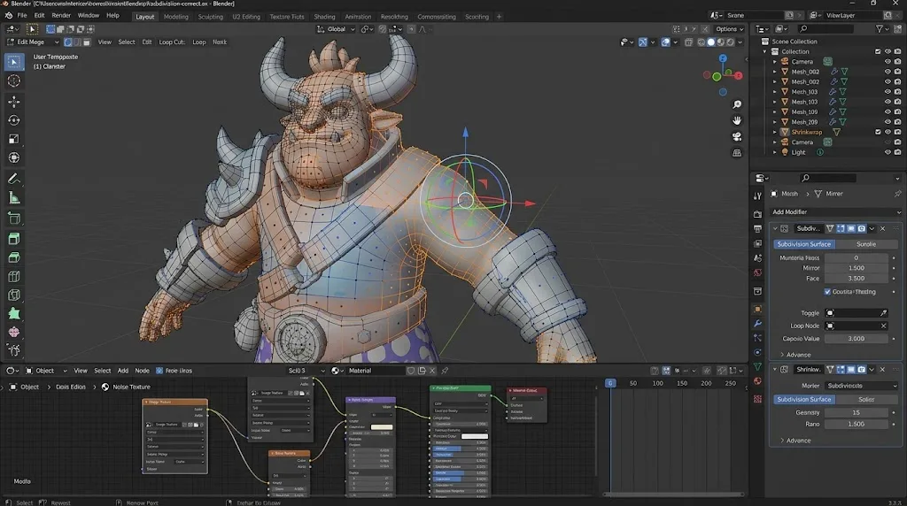
Task: Open the Subdiviessts dropdown in Shrinkwrap
Action: click(862, 386)
